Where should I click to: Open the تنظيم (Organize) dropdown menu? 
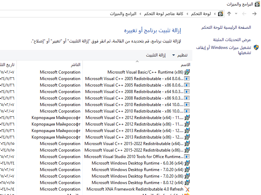pos(180,55)
